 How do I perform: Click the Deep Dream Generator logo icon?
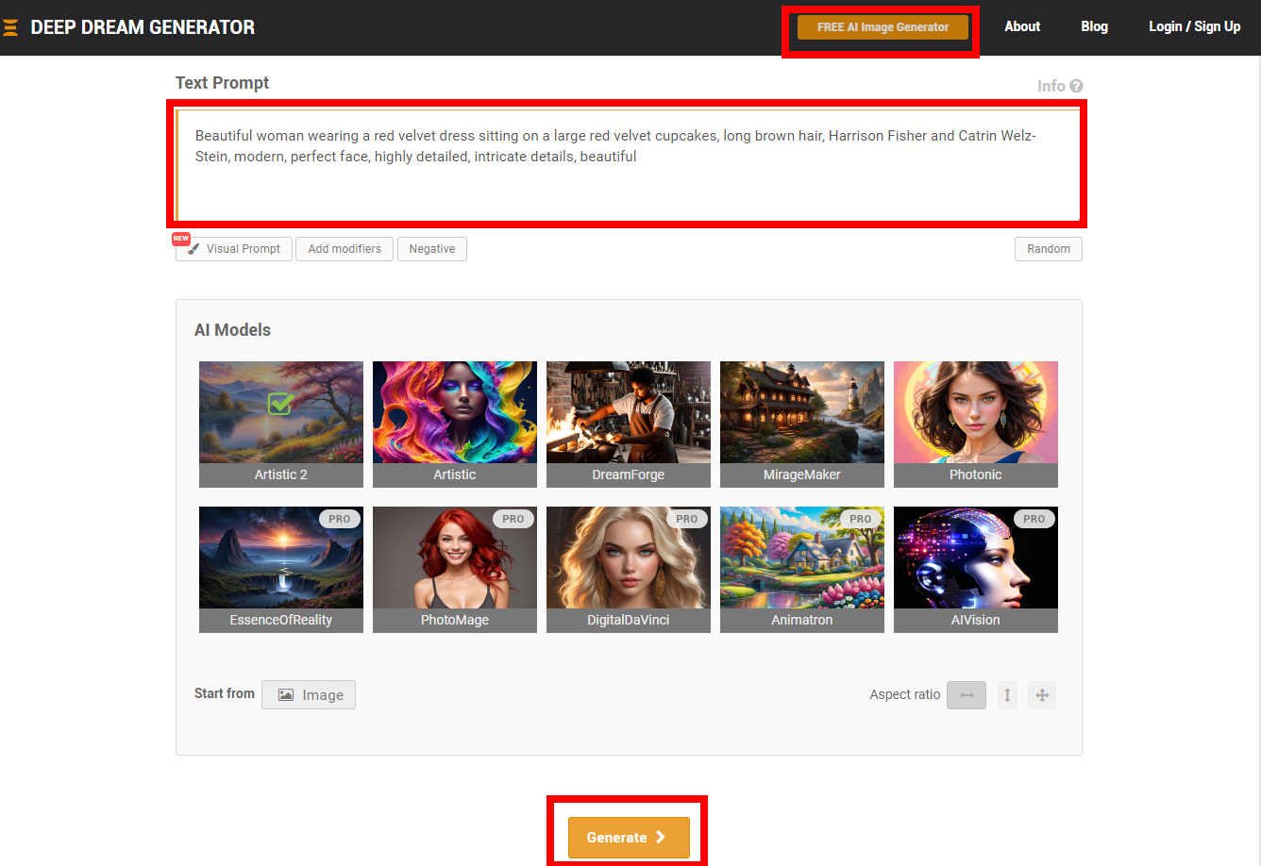(x=10, y=27)
